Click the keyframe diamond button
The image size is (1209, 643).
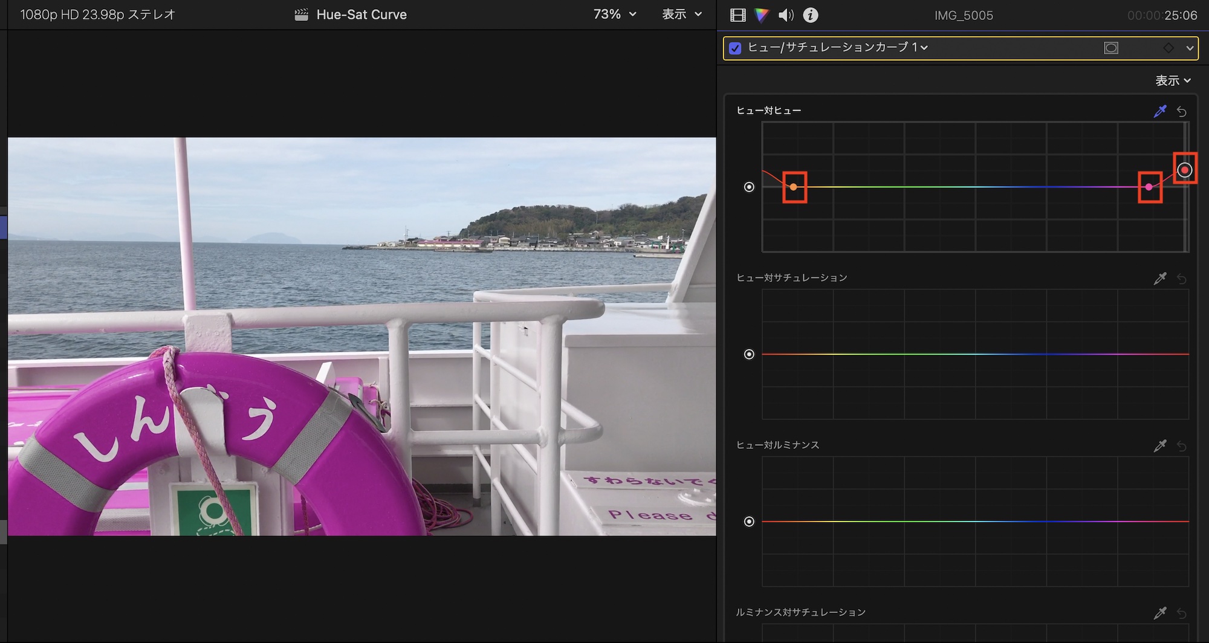pos(1168,48)
